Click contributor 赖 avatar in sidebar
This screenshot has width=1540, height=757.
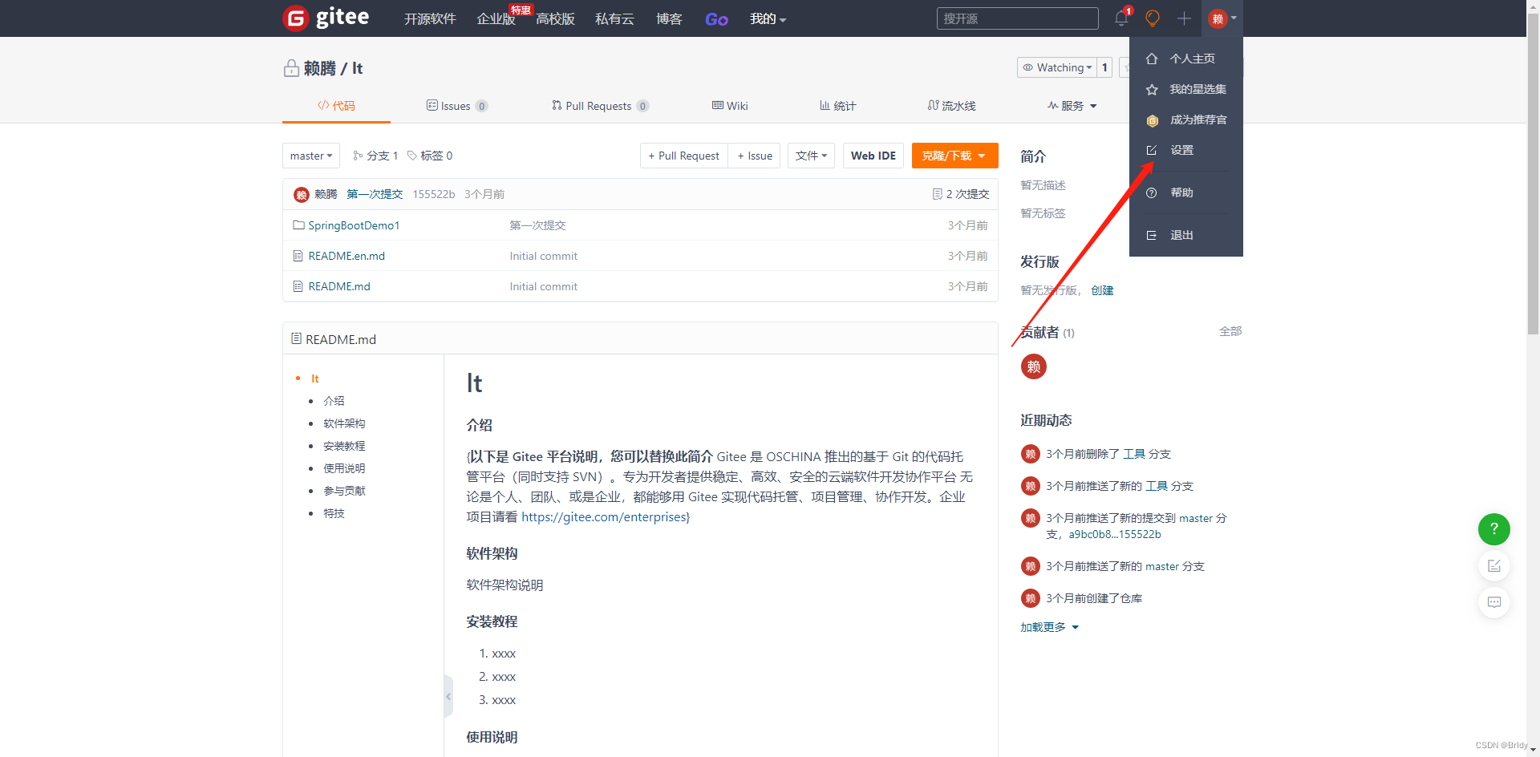pyautogui.click(x=1033, y=366)
